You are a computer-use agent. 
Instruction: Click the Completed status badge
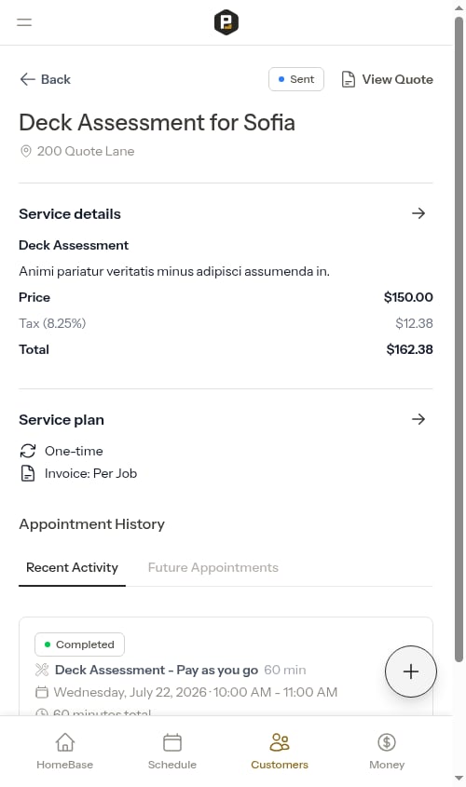coord(79,645)
